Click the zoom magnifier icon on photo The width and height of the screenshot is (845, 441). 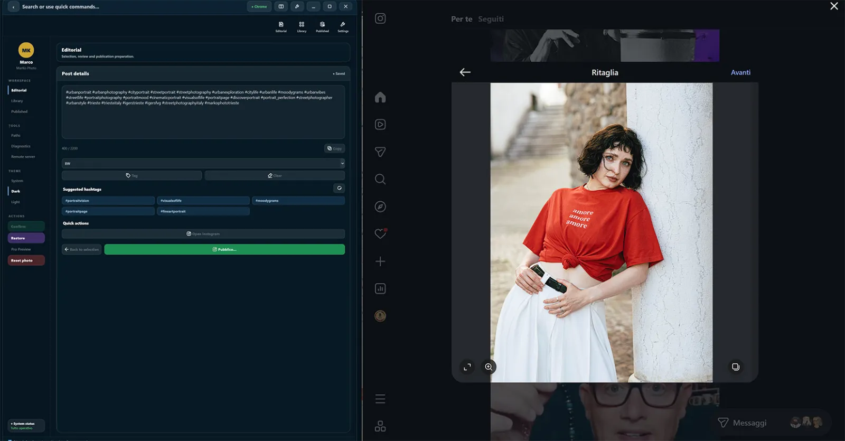[x=489, y=367]
